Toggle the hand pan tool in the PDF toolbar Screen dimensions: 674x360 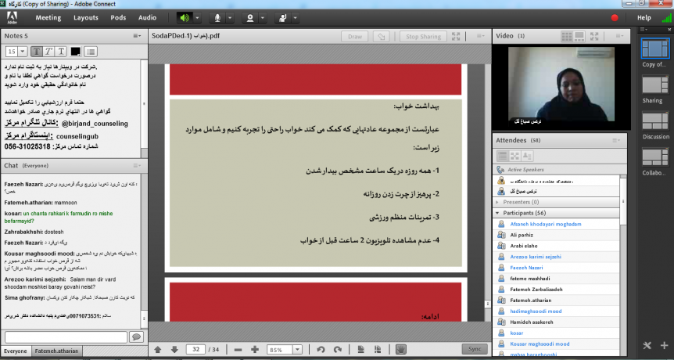point(400,349)
